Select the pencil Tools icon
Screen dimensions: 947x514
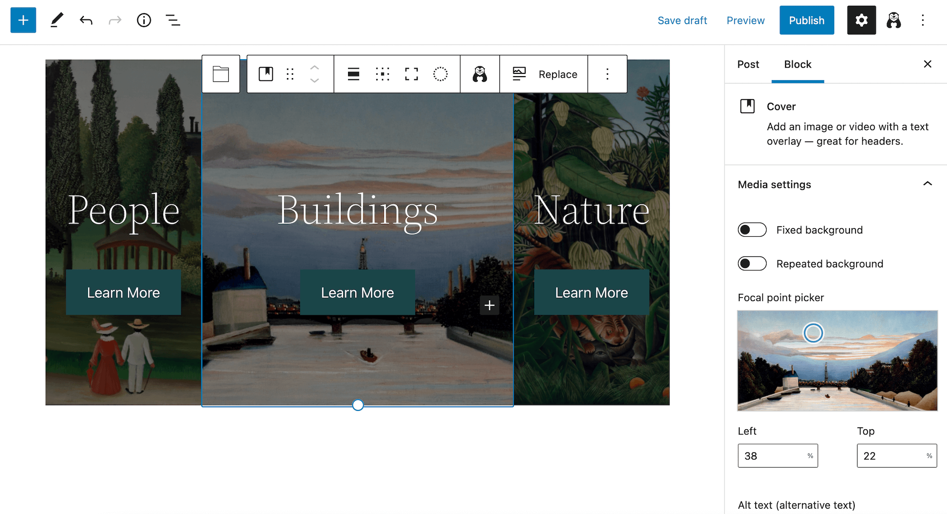pos(57,20)
